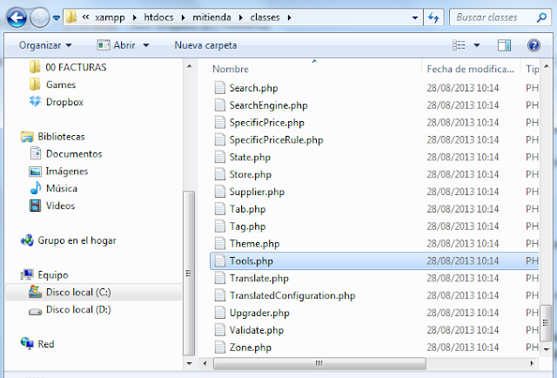
Task: Select SpecificPriceRule.php file icon
Action: click(220, 139)
